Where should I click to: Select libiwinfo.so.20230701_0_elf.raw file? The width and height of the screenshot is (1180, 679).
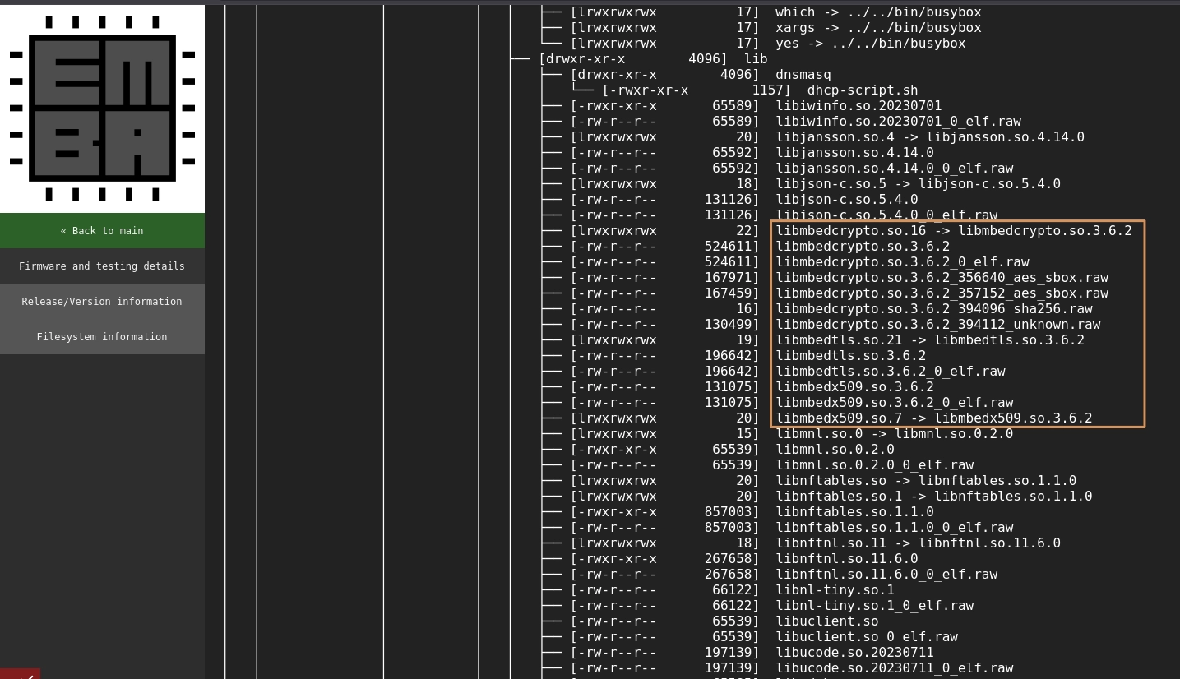899,122
